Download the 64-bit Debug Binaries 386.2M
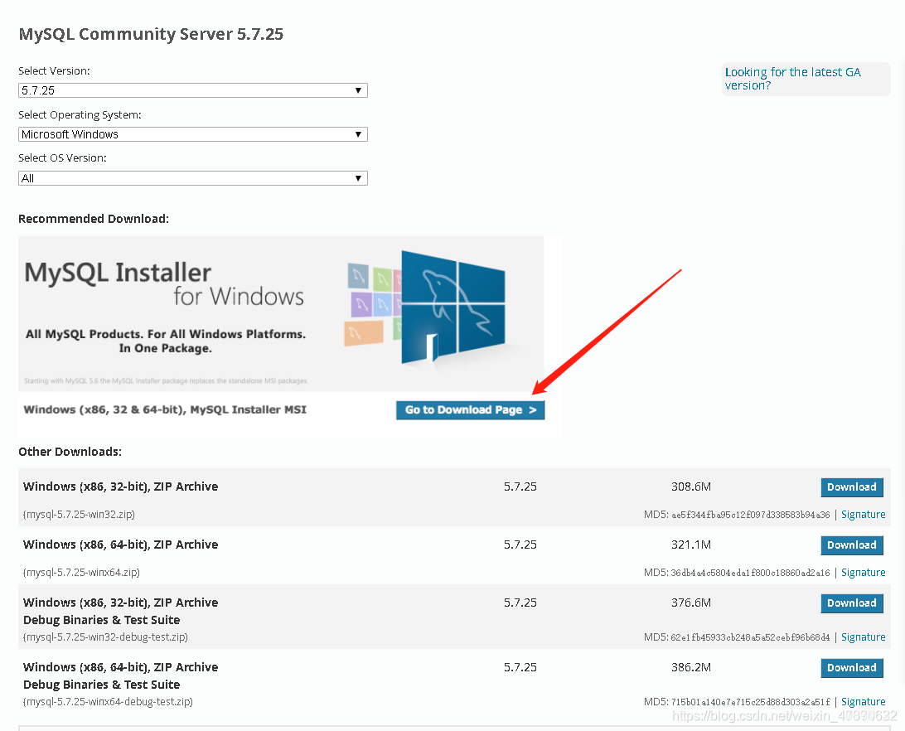This screenshot has height=731, width=905. pos(851,668)
